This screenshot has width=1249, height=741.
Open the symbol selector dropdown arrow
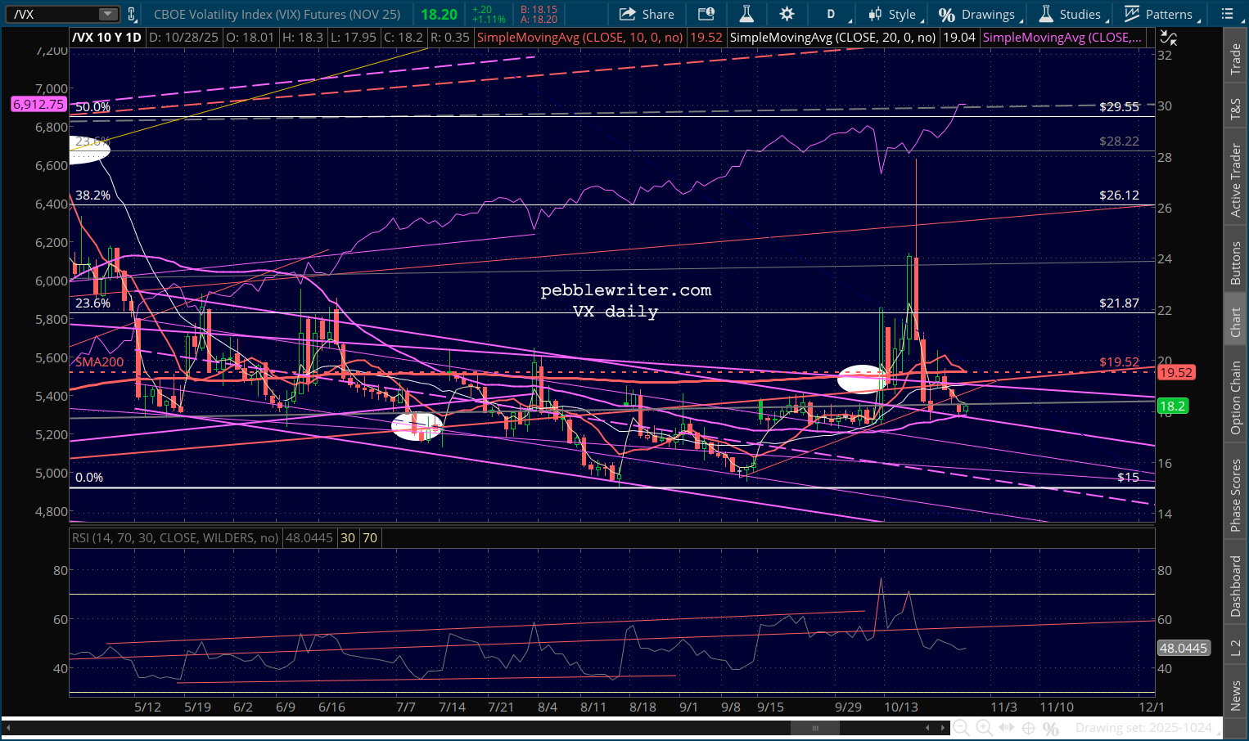click(108, 14)
